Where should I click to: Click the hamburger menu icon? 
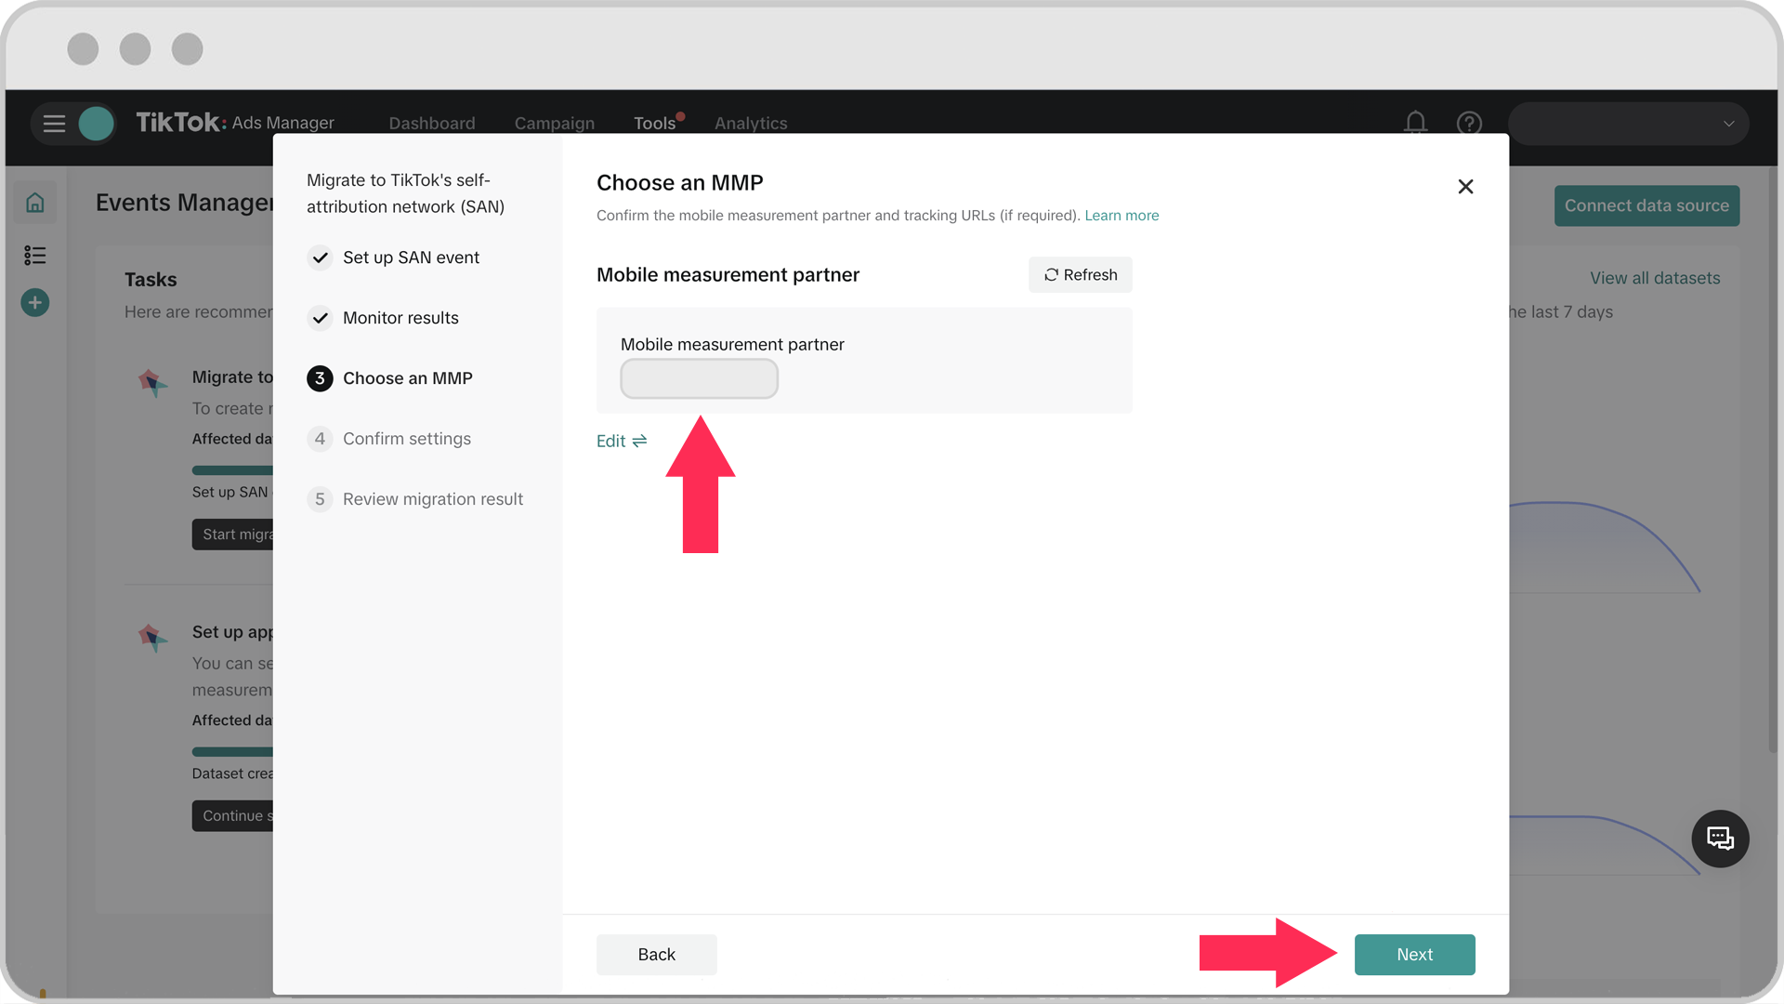click(x=54, y=124)
